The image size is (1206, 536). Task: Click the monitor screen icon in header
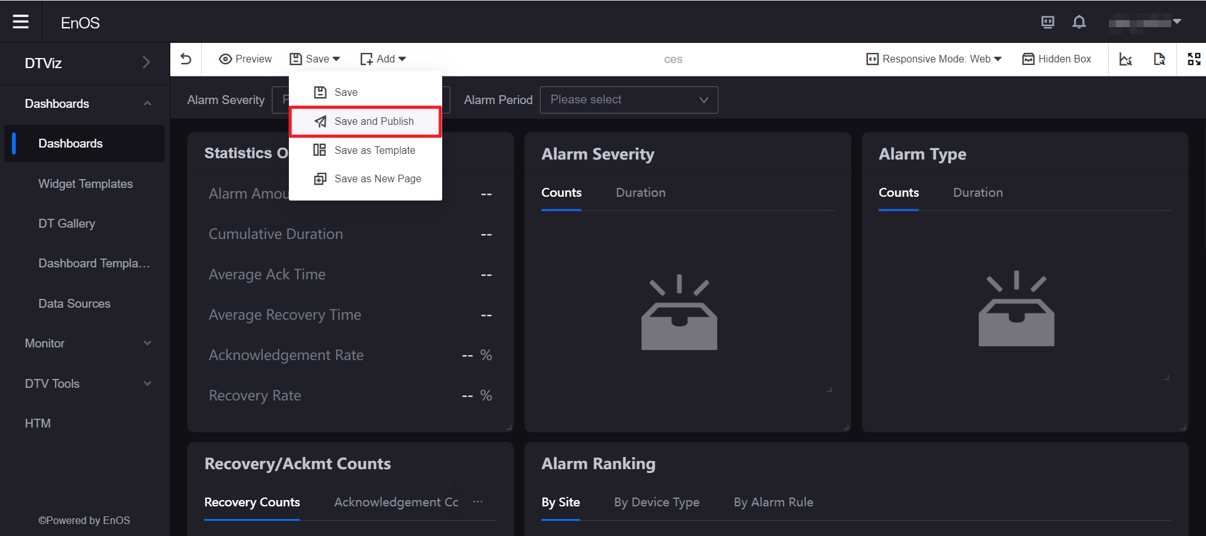coord(1048,23)
